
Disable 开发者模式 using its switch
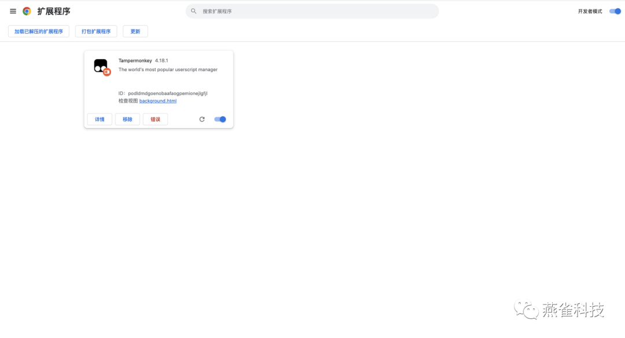pyautogui.click(x=613, y=10)
